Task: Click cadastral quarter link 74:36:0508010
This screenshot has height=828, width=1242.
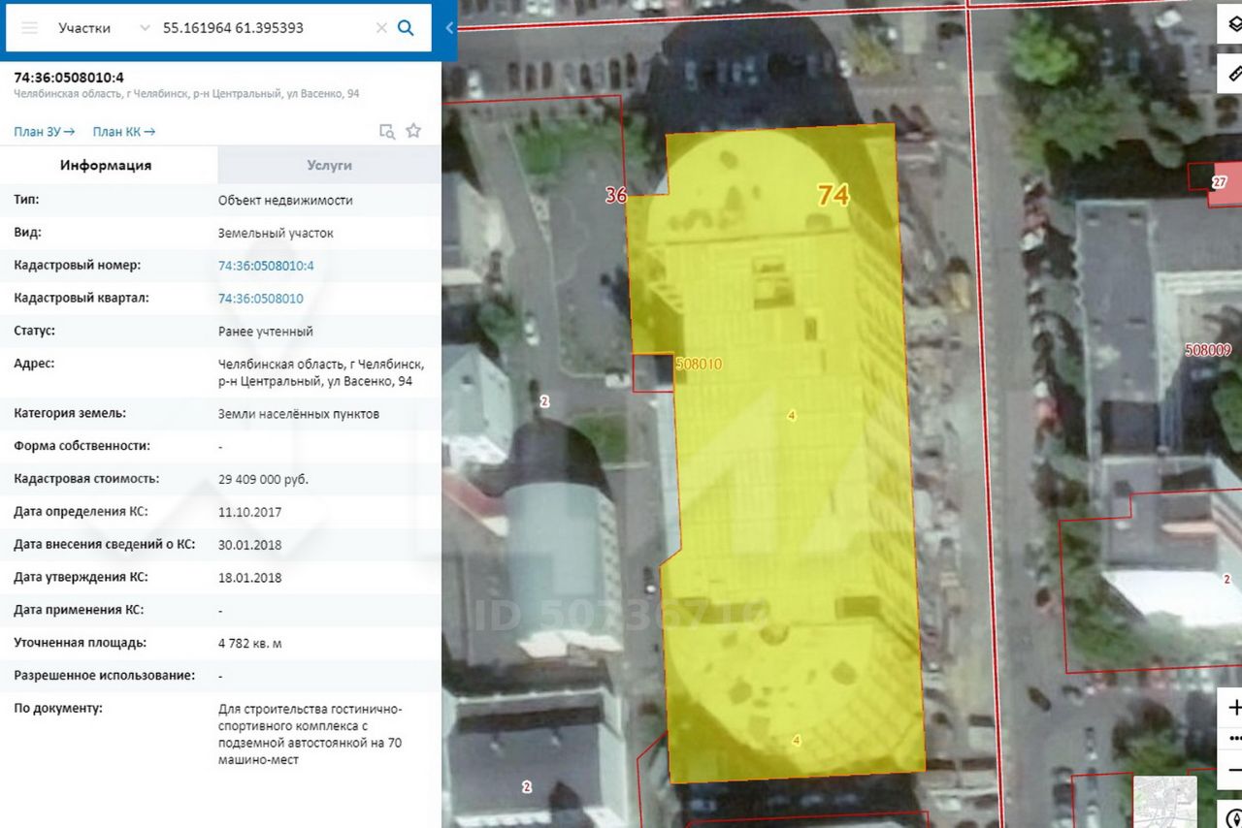Action: [x=260, y=299]
